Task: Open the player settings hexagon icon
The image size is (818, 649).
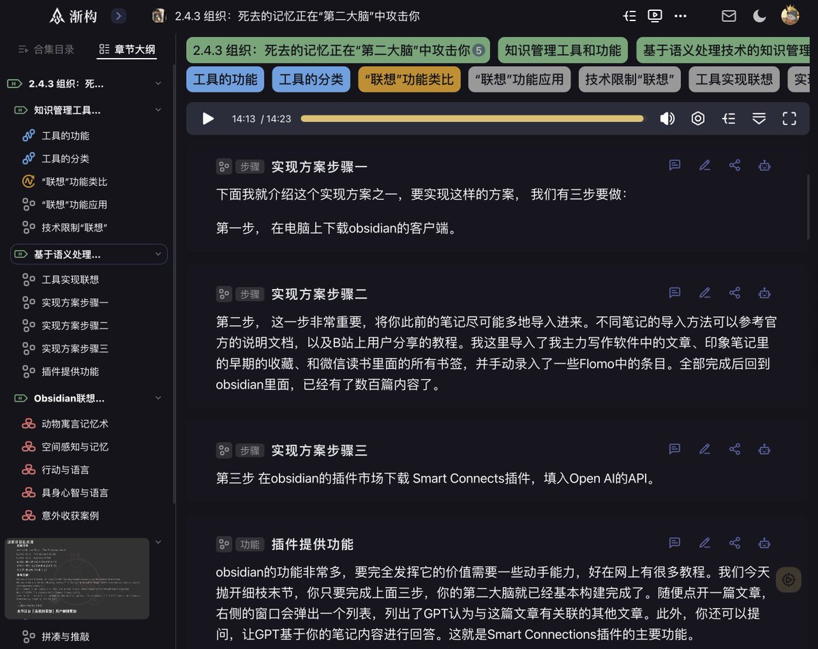Action: pos(698,119)
